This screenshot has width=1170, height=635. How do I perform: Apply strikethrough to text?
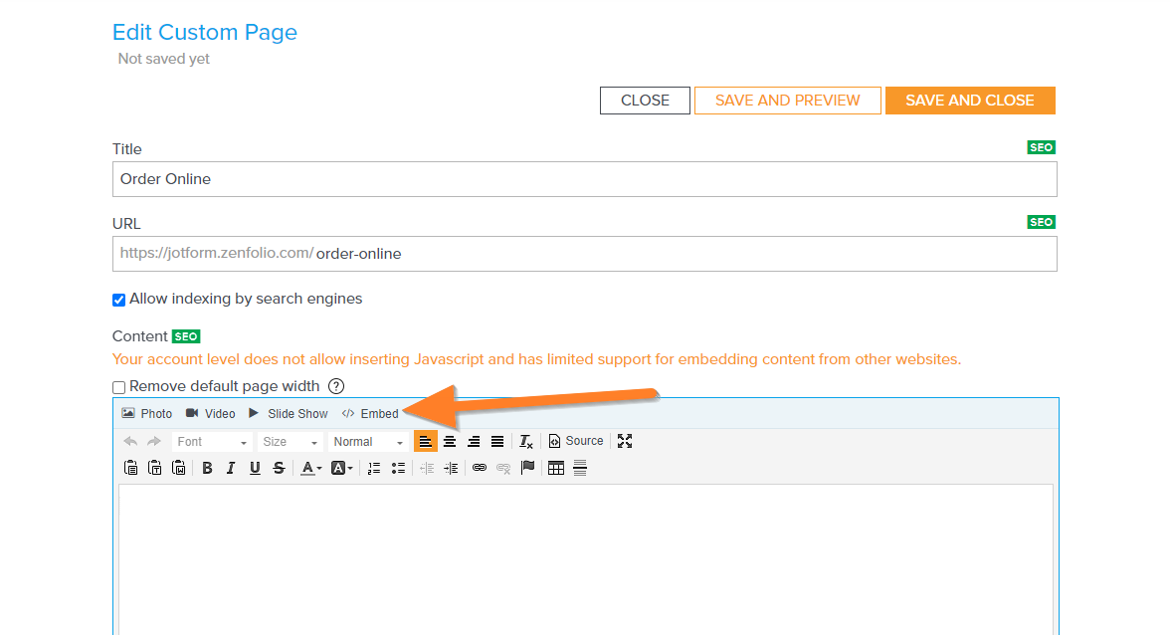pos(279,468)
